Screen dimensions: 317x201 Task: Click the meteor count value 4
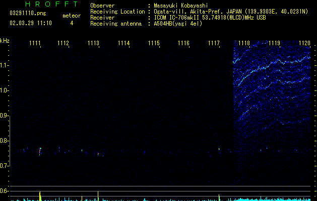point(72,23)
